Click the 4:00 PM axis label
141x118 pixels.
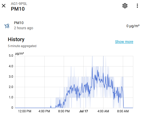[x=44, y=111]
